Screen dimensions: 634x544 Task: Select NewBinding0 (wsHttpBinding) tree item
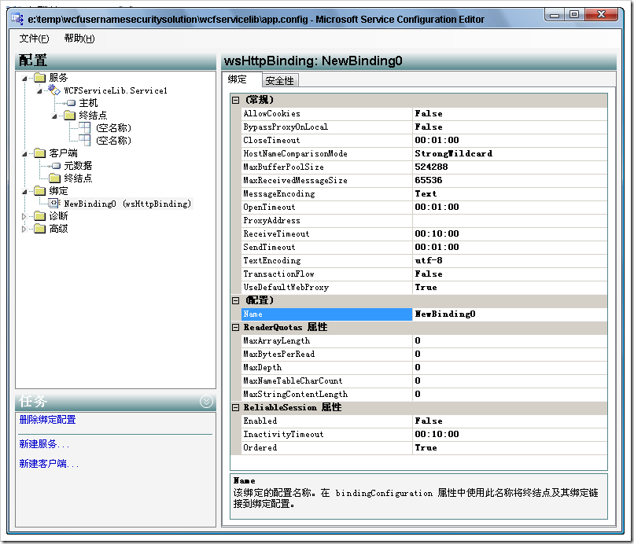coord(127,204)
